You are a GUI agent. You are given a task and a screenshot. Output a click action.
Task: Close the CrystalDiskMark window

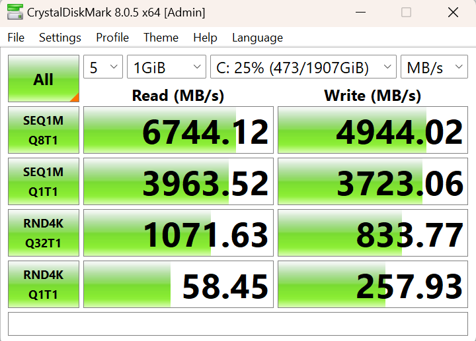[453, 13]
